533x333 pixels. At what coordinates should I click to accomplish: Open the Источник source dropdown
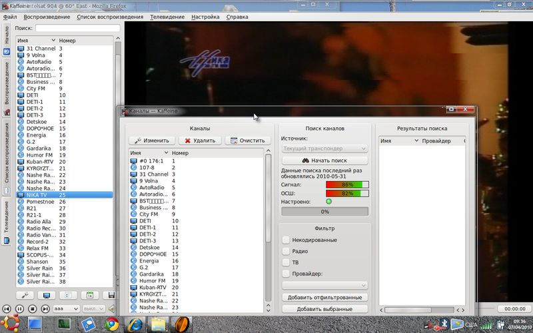click(324, 149)
